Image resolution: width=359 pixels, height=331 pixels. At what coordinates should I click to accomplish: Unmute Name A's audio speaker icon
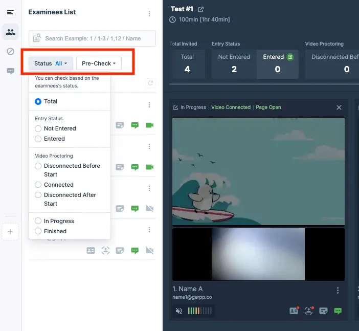pos(179,311)
